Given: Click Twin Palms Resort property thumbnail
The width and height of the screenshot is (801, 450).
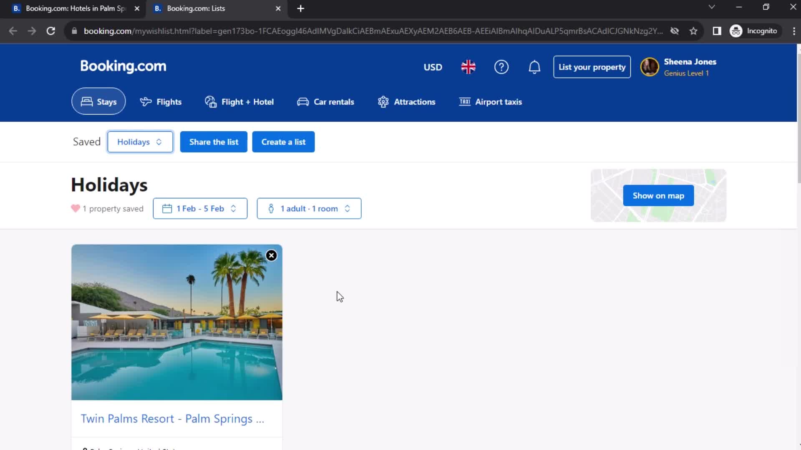Looking at the screenshot, I should click(176, 322).
